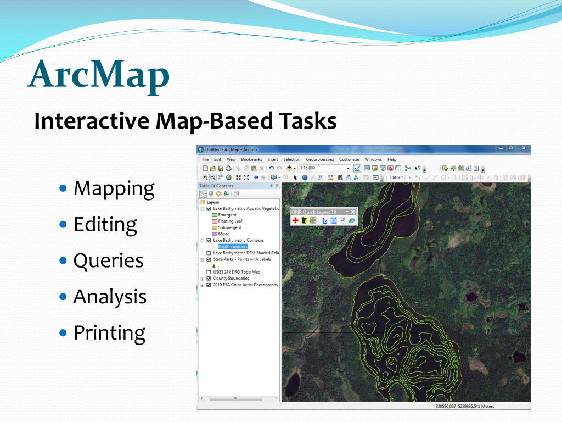The image size is (562, 422).
Task: Open the File menu
Action: click(205, 159)
